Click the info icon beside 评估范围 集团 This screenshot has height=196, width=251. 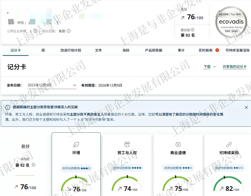coord(68,31)
